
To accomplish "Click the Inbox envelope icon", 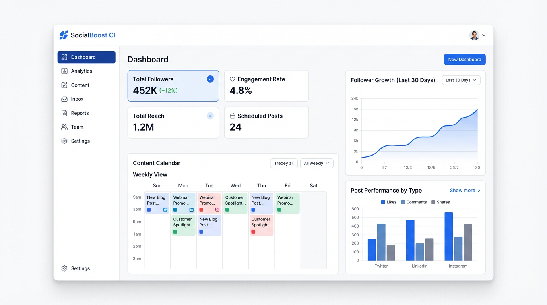I will (x=64, y=99).
